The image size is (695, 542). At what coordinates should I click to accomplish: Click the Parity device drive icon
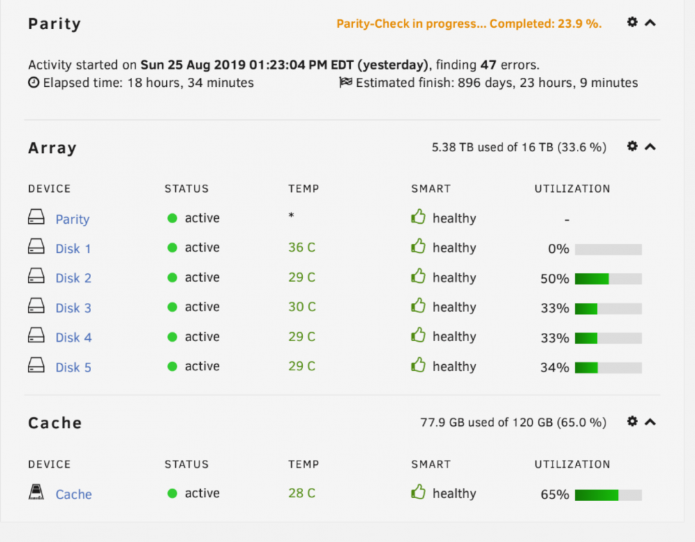click(x=36, y=217)
